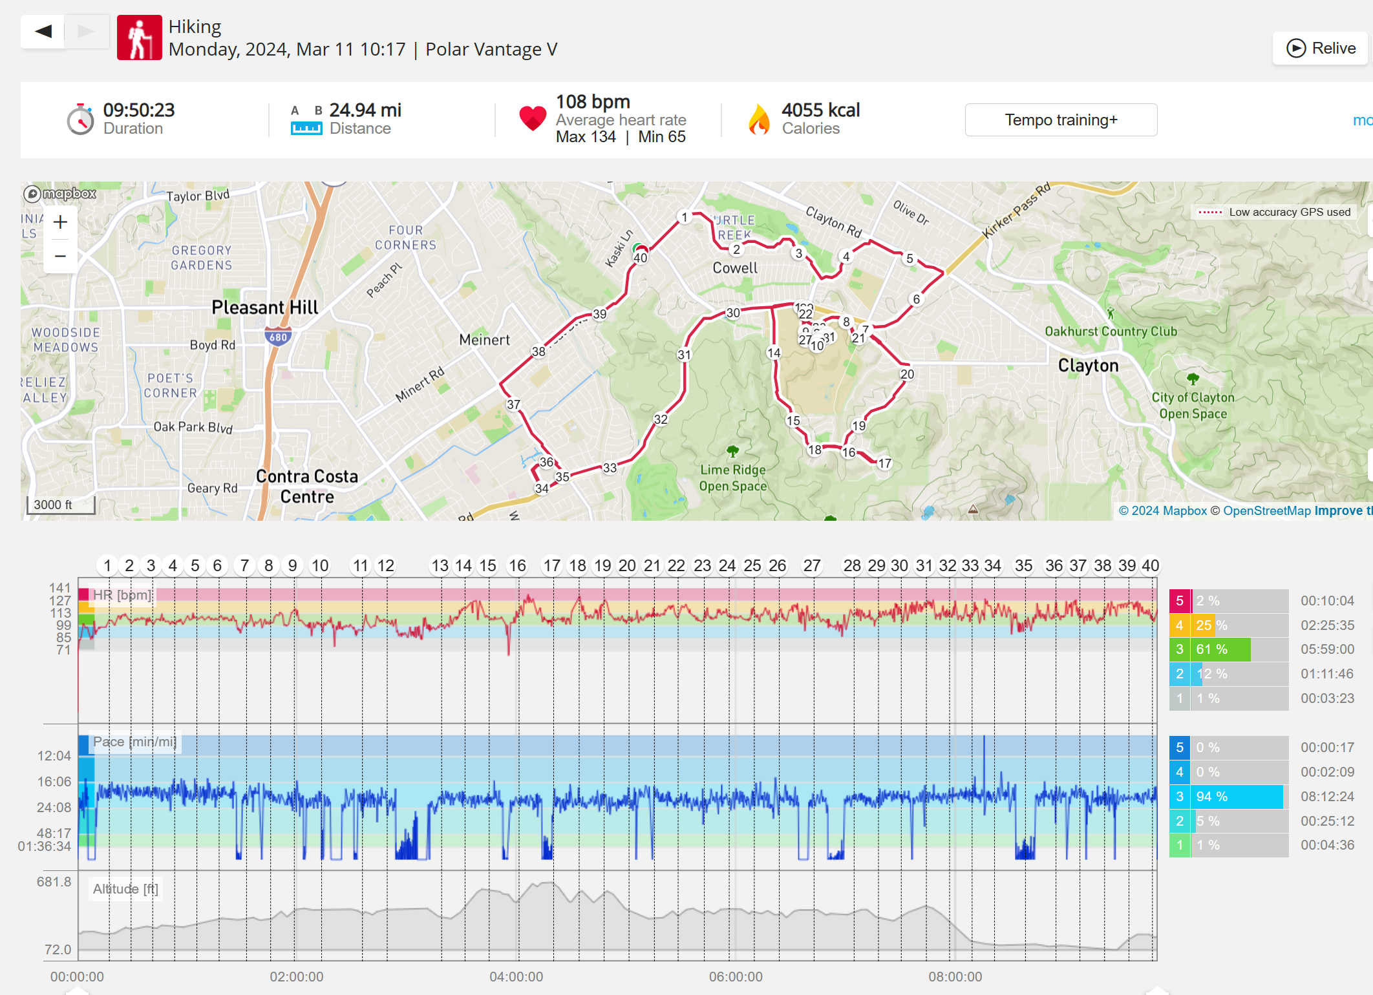
Task: Open the OpenStreetMap attribution link
Action: coord(1266,511)
